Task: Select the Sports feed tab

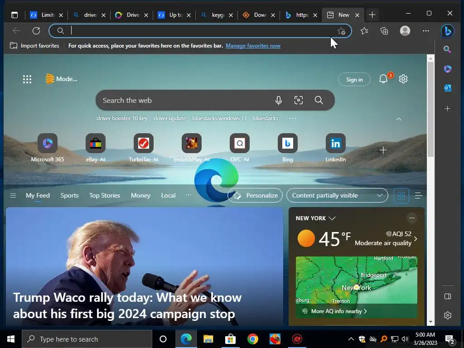Action: [x=69, y=195]
